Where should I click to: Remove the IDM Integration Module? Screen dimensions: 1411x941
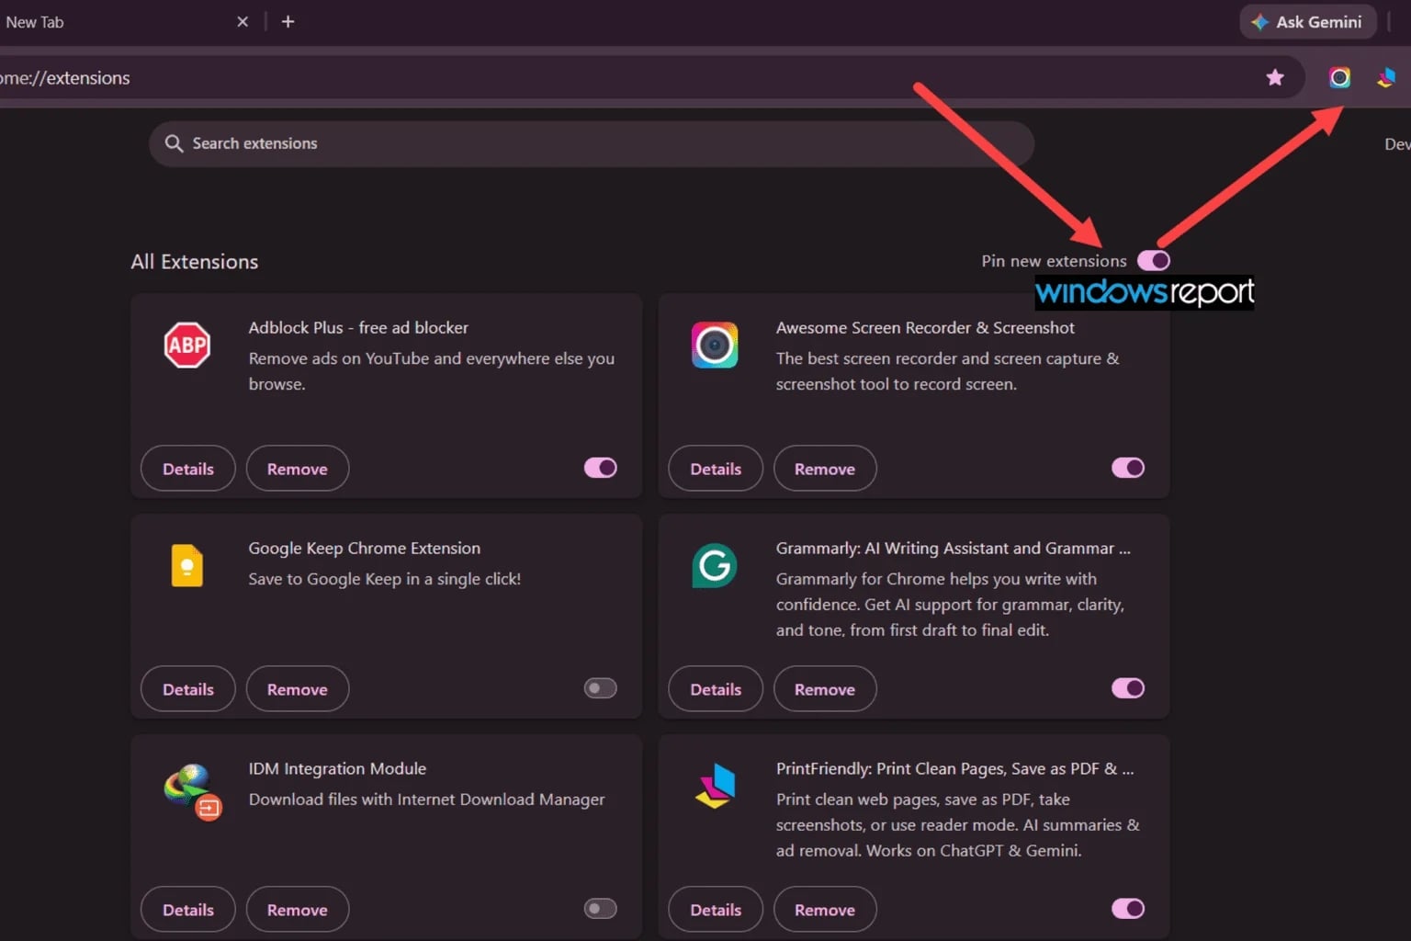click(298, 910)
